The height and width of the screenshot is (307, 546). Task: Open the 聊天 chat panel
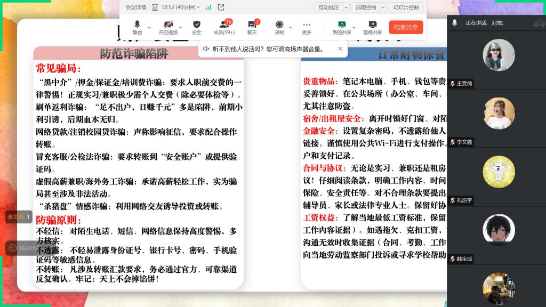tap(252, 27)
